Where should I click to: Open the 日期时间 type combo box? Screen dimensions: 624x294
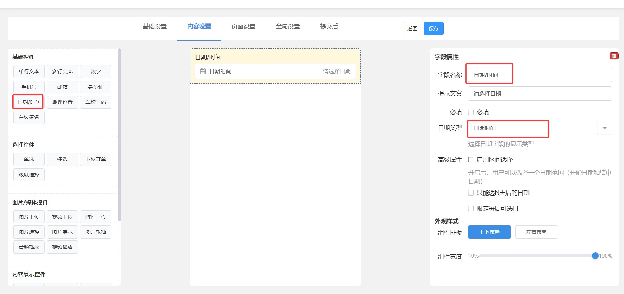pos(532,128)
